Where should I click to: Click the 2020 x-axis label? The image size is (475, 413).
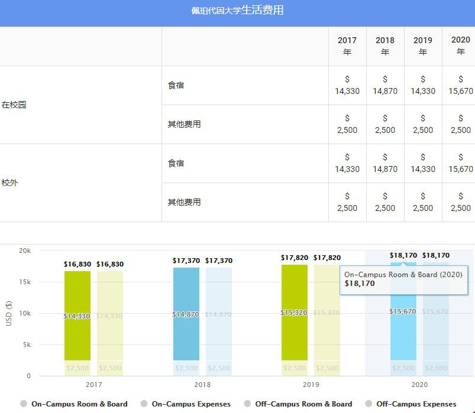[419, 385]
